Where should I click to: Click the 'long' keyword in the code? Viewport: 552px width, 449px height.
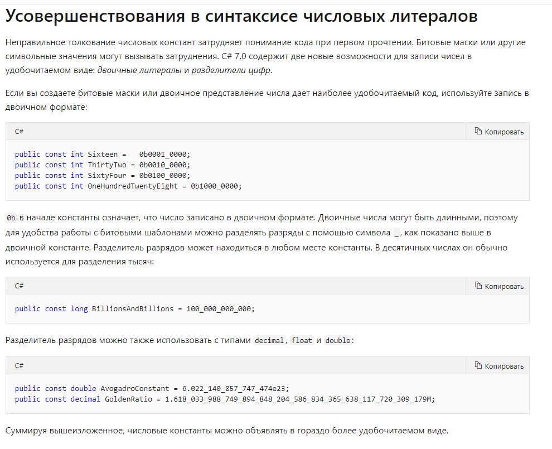coord(79,309)
